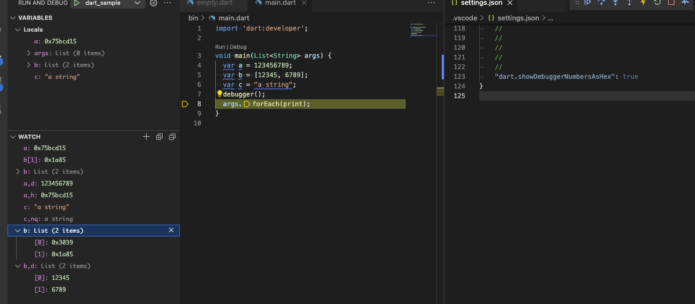Select watch entry c,nq: a string

click(x=93, y=219)
